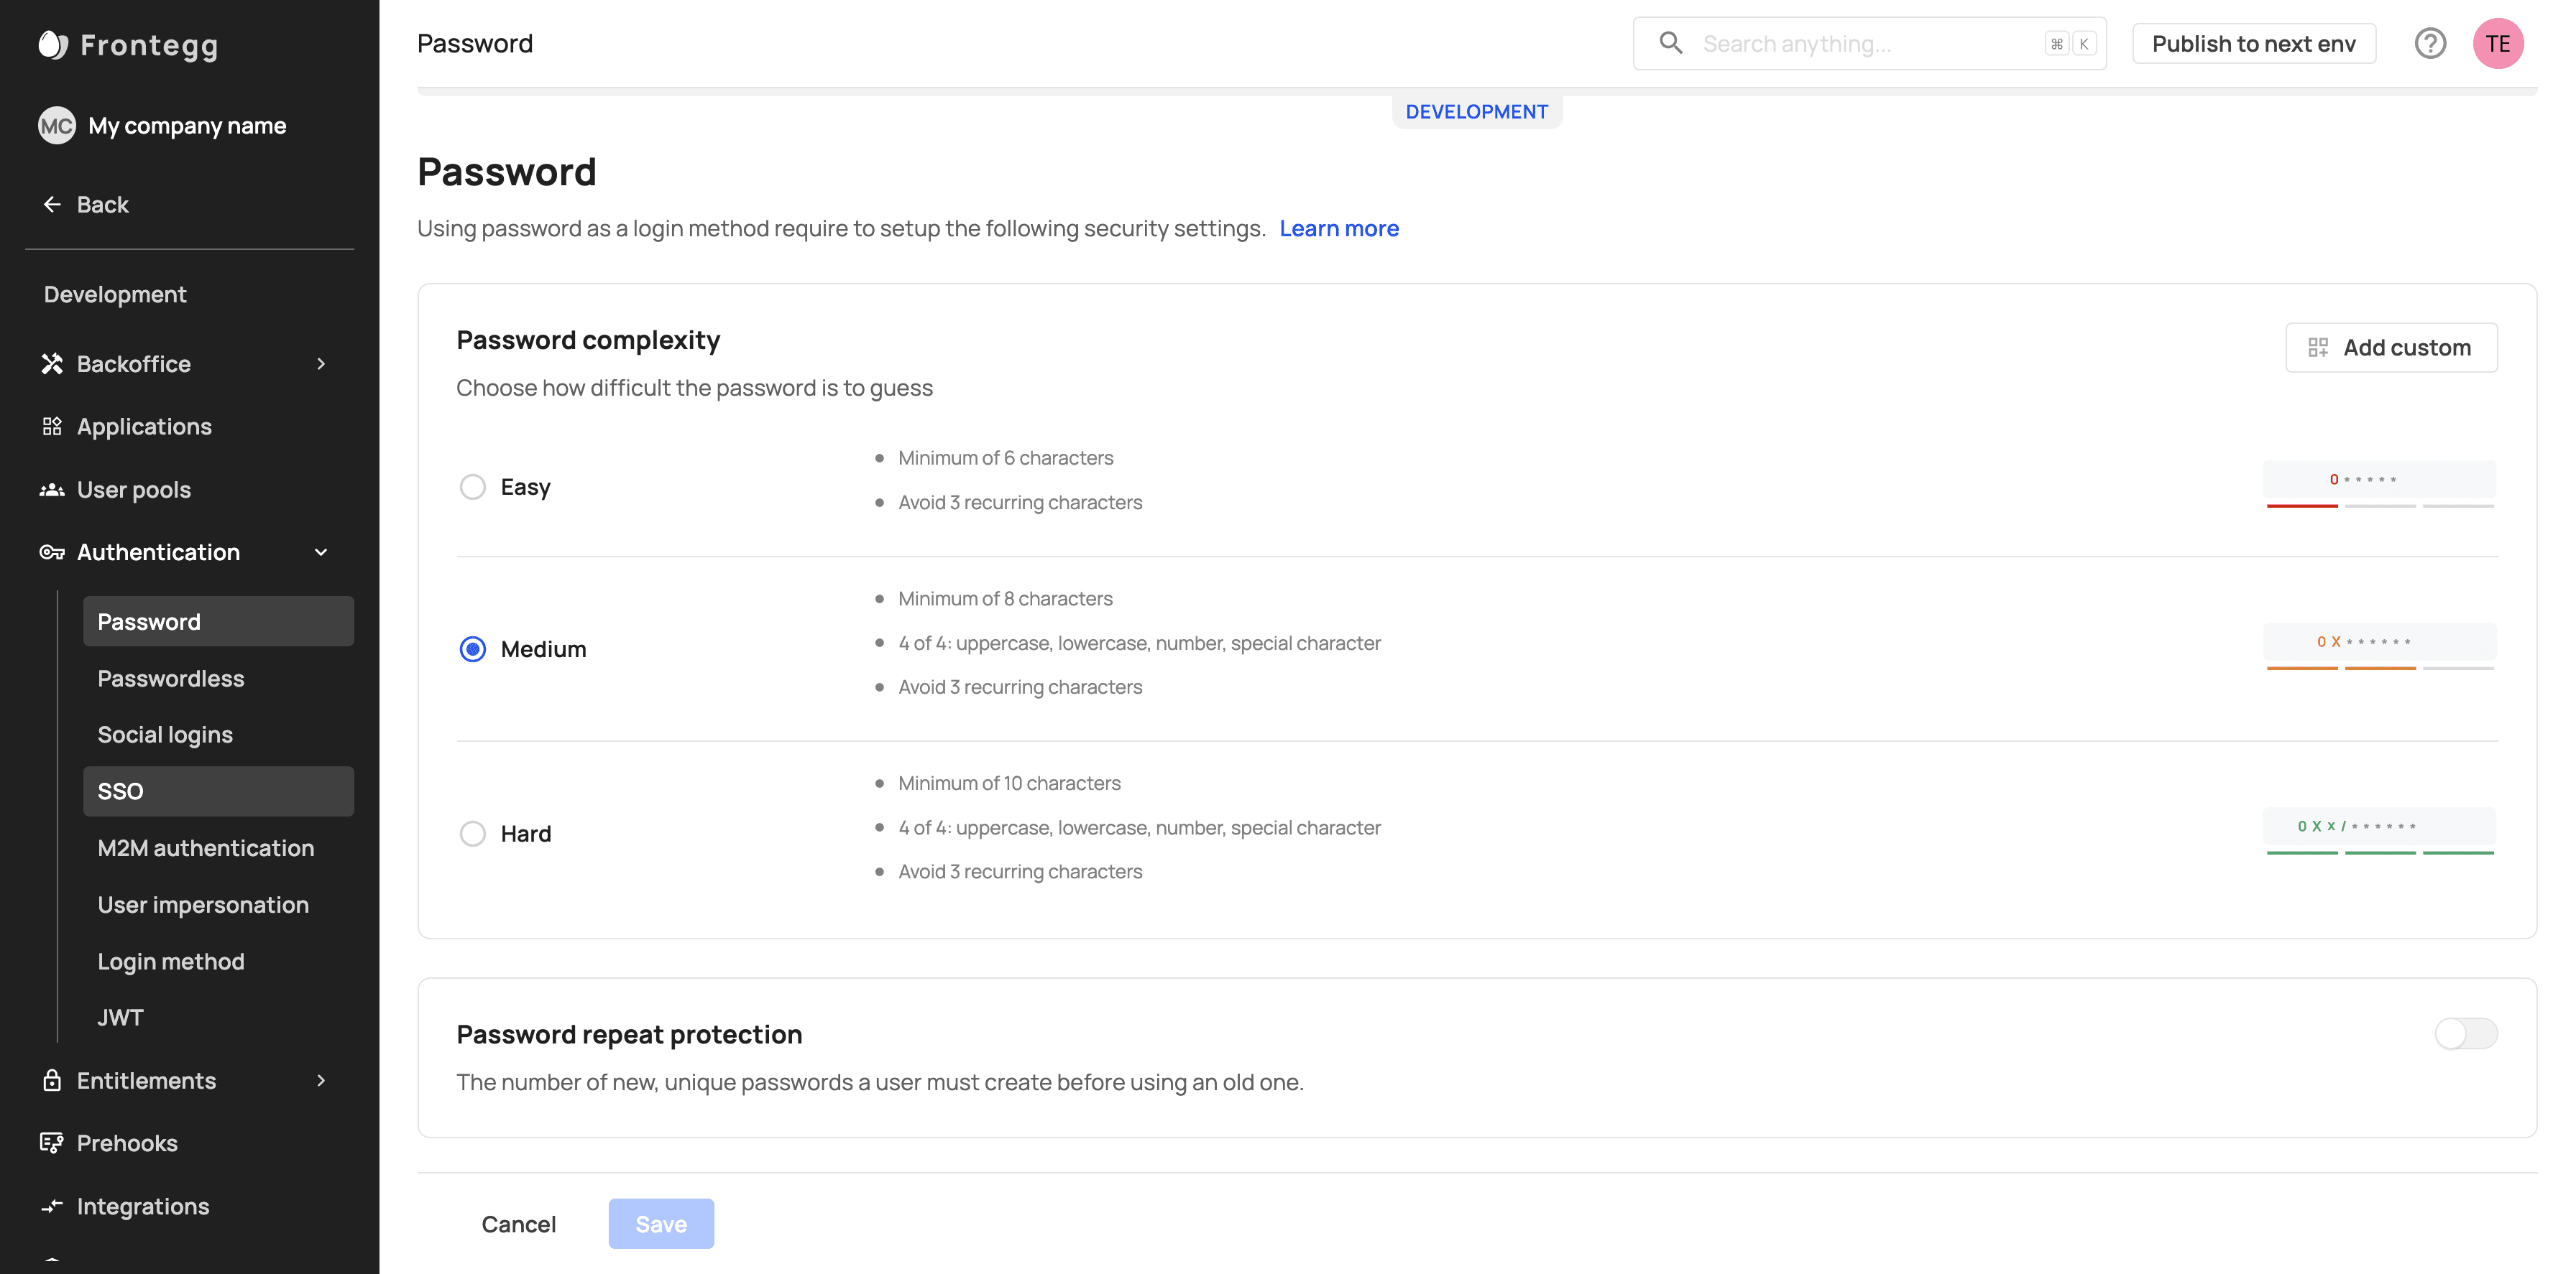Click the MC company avatar
The image size is (2576, 1274).
pyautogui.click(x=56, y=126)
